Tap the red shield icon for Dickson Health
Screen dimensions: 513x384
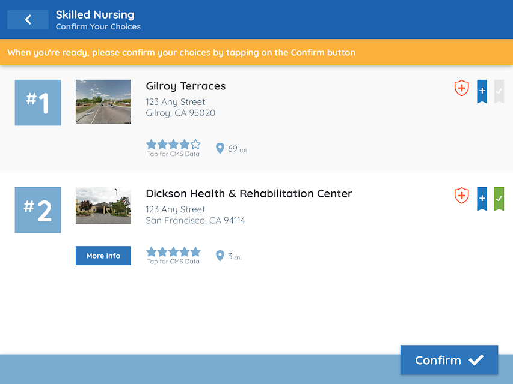tap(461, 195)
